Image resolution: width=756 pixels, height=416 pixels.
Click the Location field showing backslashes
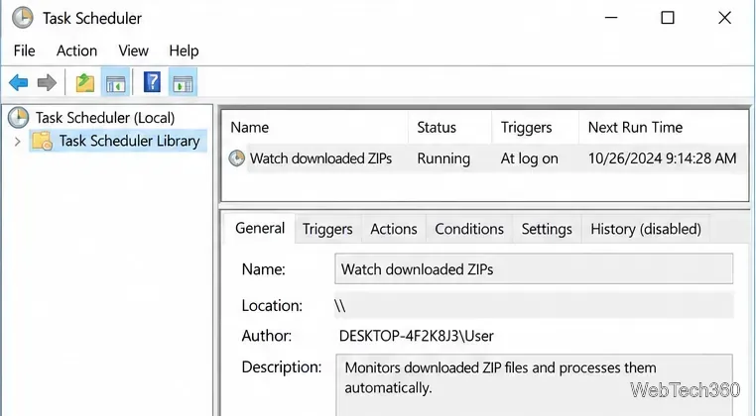coord(534,305)
